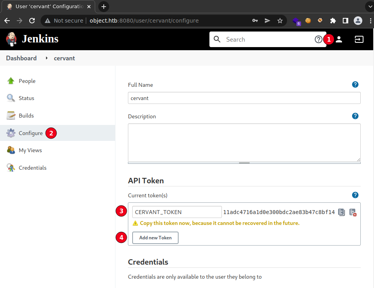Click into the Full Name input field
This screenshot has height=288, width=374.
[x=244, y=98]
